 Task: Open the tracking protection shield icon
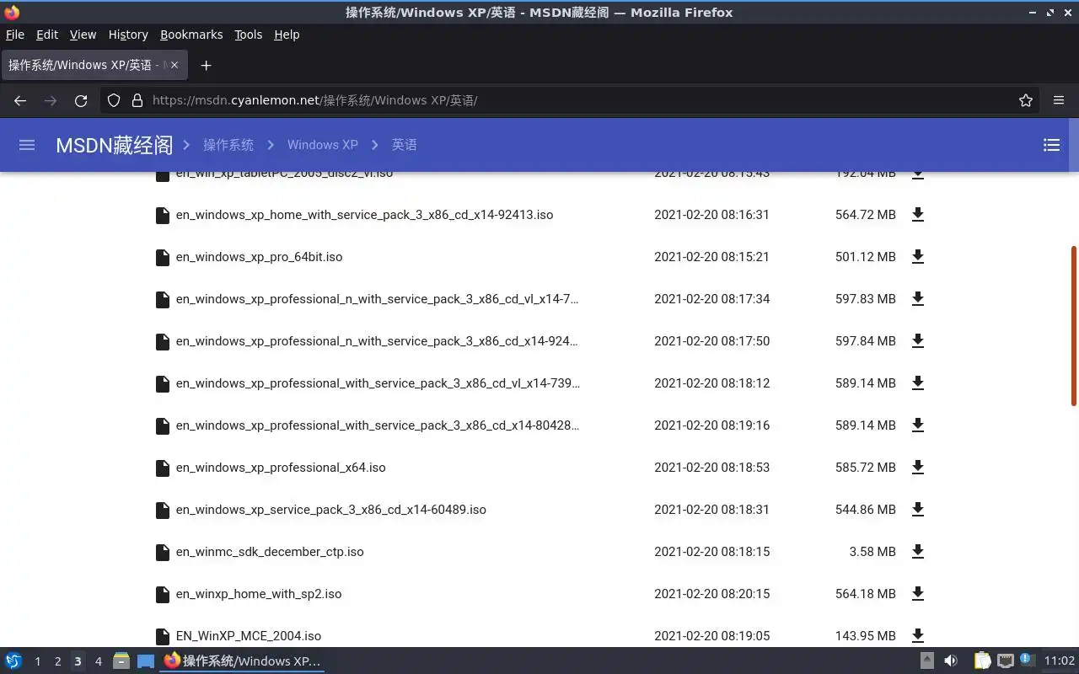114,100
